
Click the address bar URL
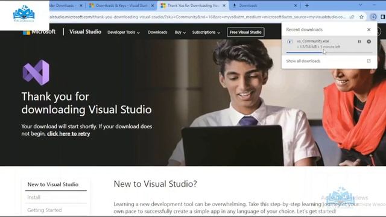pyautogui.click(x=198, y=17)
